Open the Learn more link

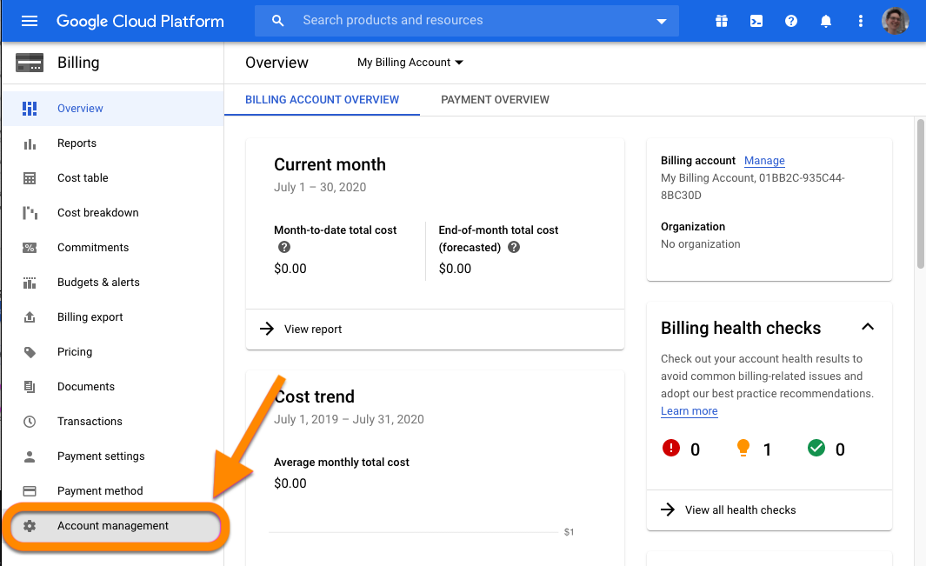(689, 411)
